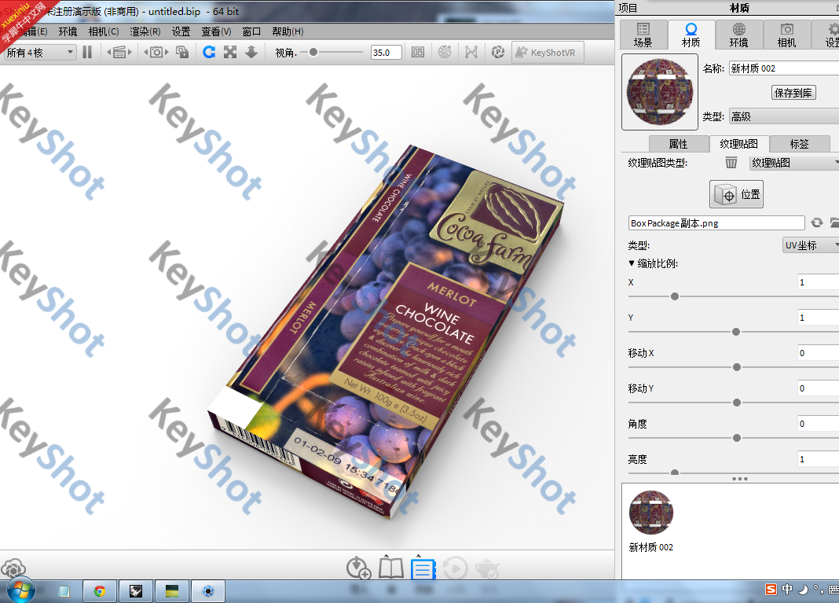Switch to the 材质 panel tab
The width and height of the screenshot is (839, 603).
coord(691,35)
